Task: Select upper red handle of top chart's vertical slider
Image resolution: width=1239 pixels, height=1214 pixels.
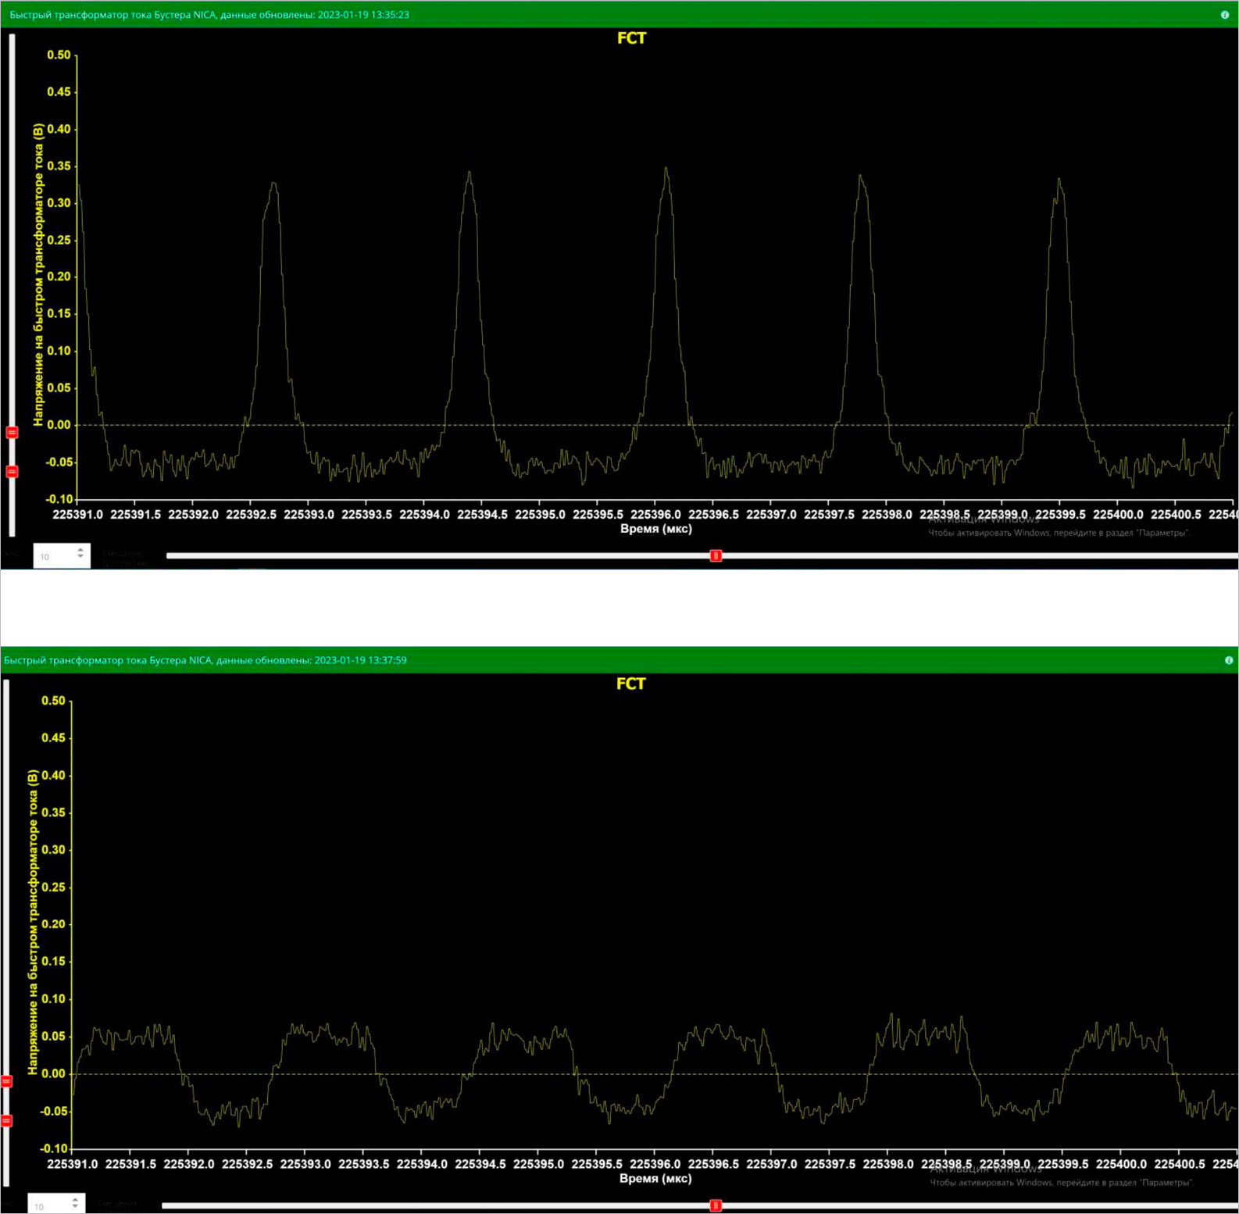Action: 12,432
